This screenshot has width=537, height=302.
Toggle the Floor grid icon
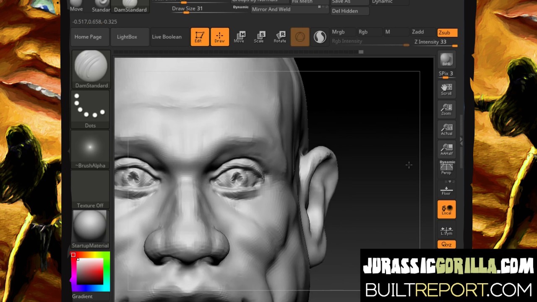pyautogui.click(x=446, y=190)
